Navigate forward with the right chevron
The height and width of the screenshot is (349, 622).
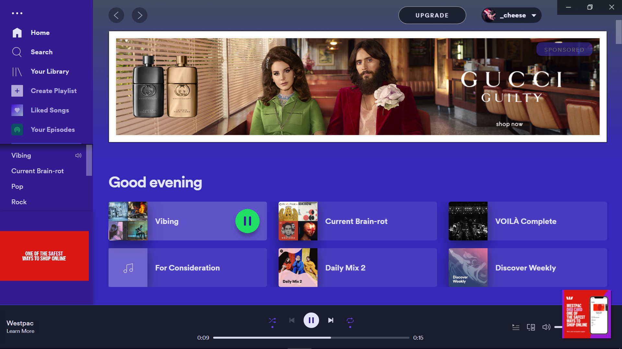(140, 15)
